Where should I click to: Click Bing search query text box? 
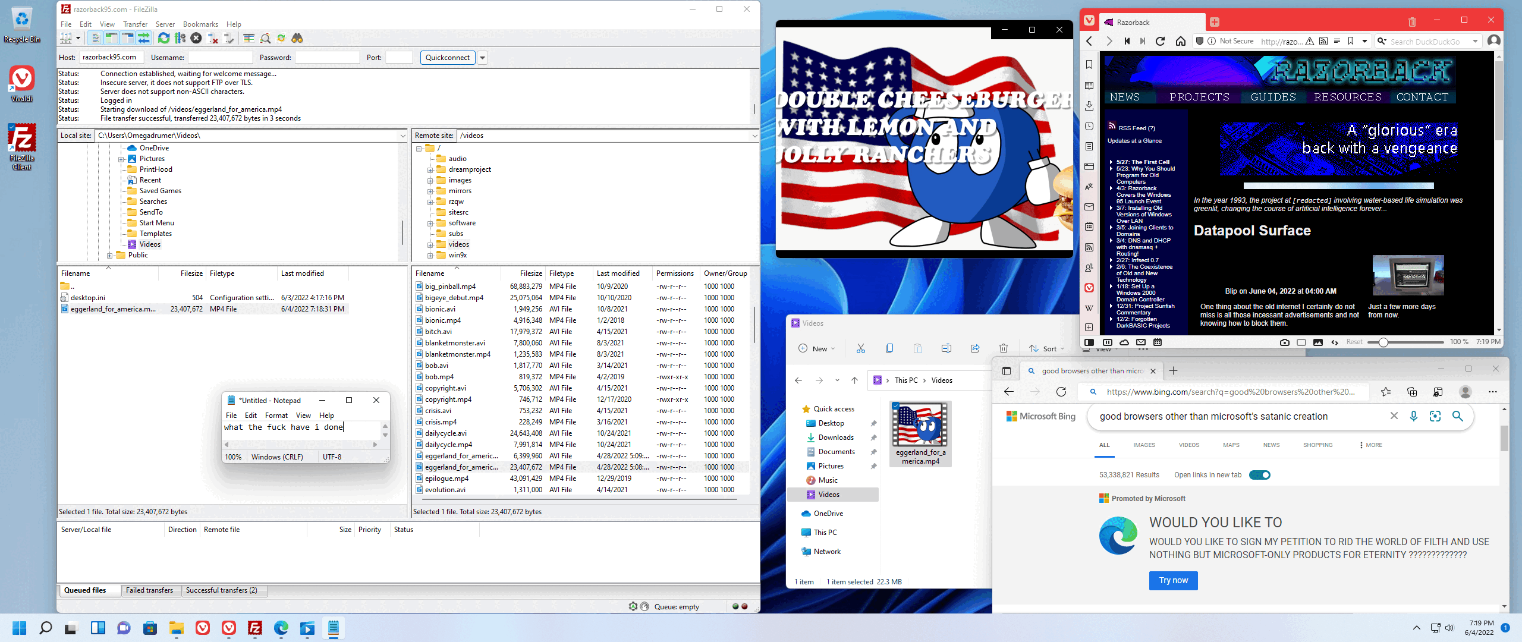tap(1240, 416)
